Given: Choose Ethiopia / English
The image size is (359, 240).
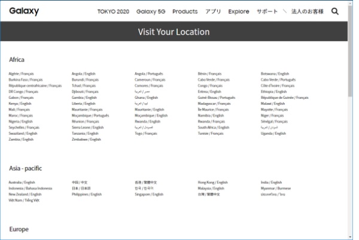Looking at the screenshot, I should pos(273,92).
